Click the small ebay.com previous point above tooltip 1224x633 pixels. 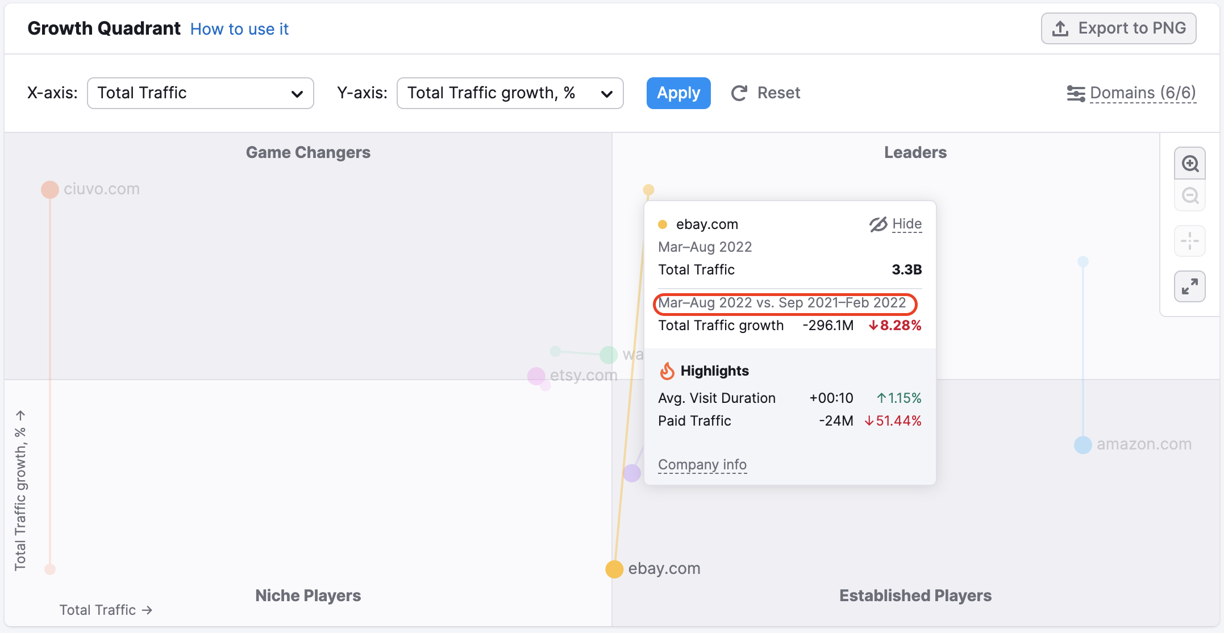tap(648, 190)
